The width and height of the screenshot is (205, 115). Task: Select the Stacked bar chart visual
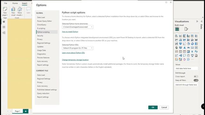pos(176,36)
